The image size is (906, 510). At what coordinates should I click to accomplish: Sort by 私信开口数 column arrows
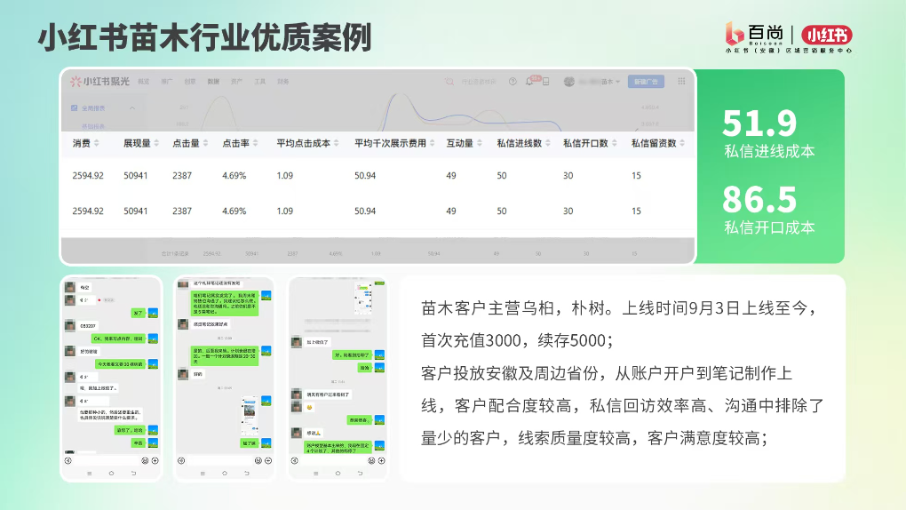[614, 143]
